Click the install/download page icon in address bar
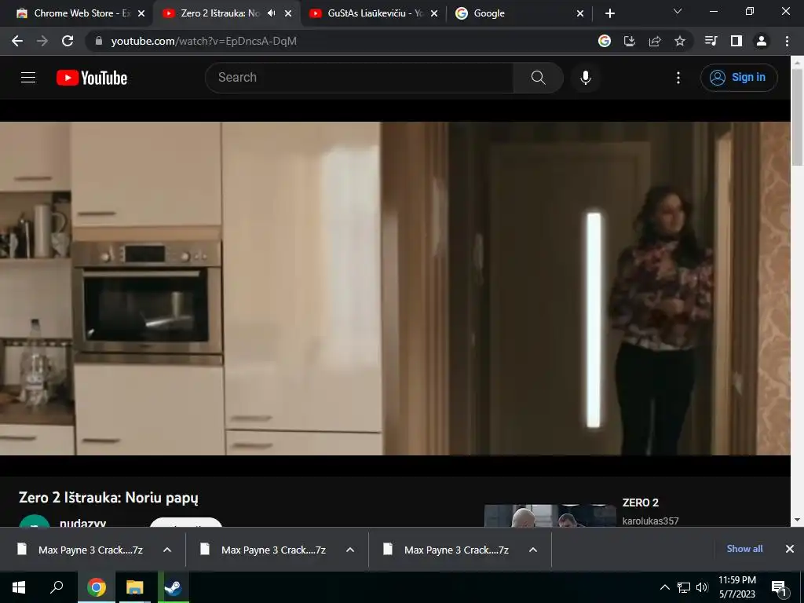Screen dimensions: 804x603 pyautogui.click(x=630, y=41)
